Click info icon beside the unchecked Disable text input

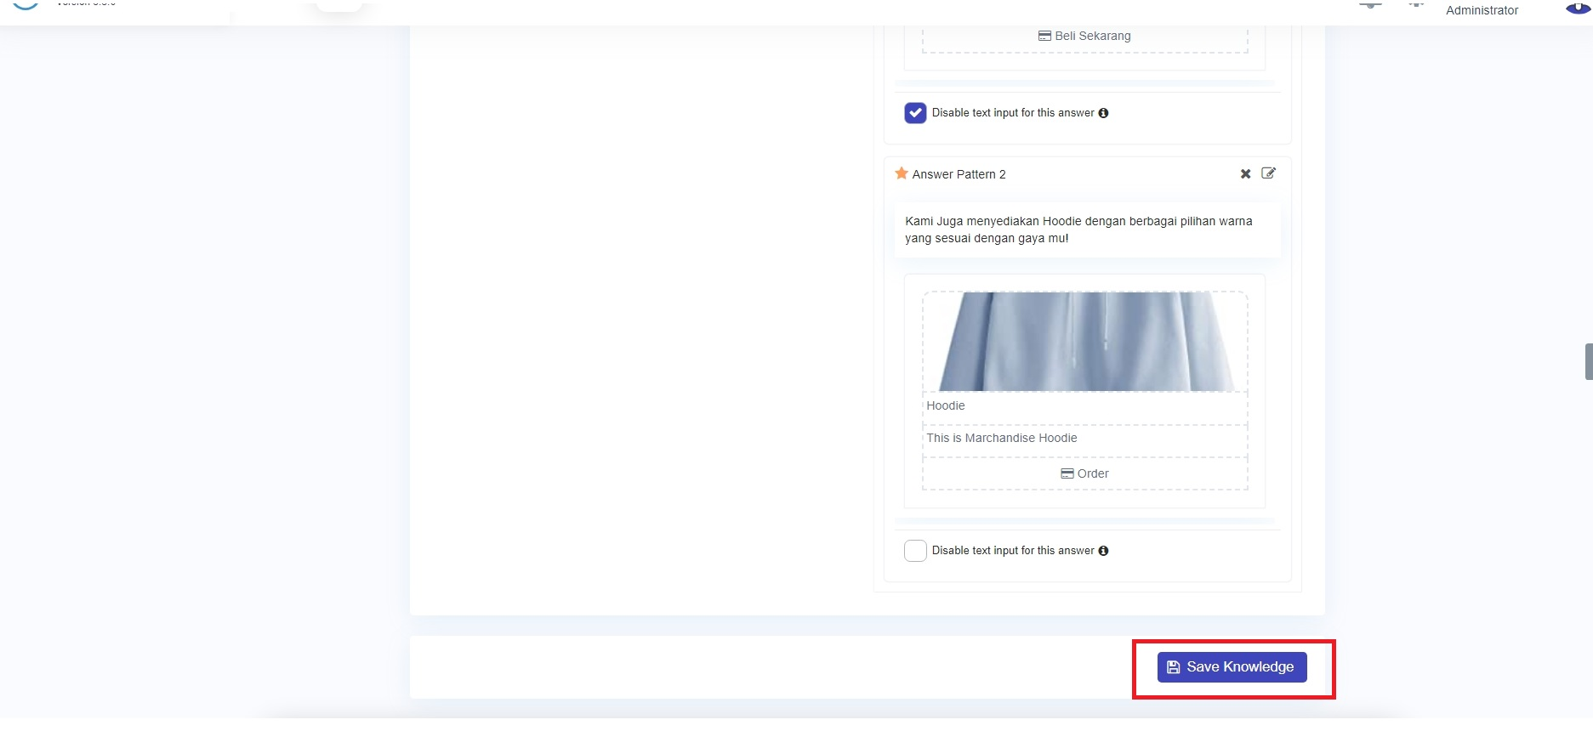[x=1103, y=551]
